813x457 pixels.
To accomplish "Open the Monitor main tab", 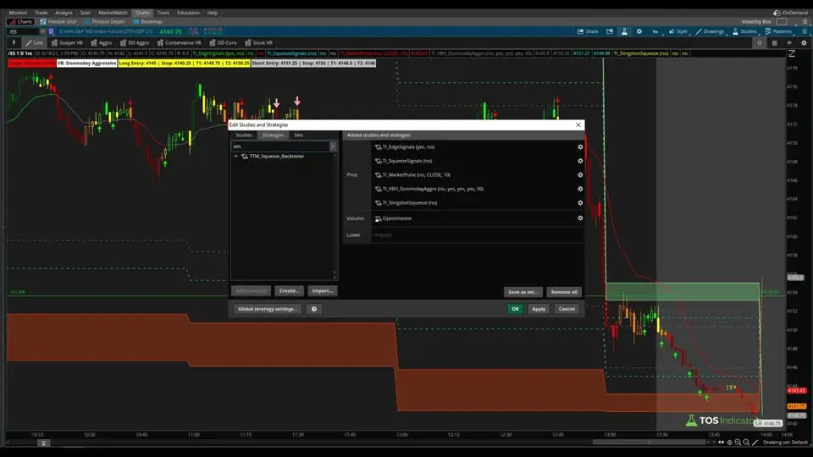I will 18,13.
